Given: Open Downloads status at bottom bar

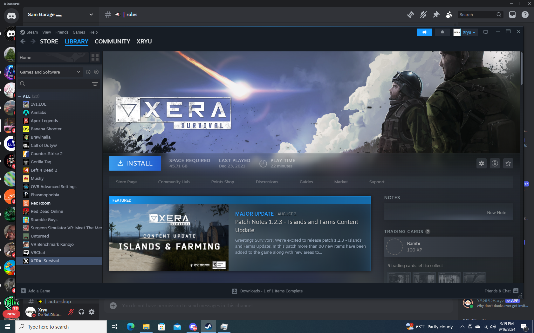Looking at the screenshot, I should pos(267,291).
